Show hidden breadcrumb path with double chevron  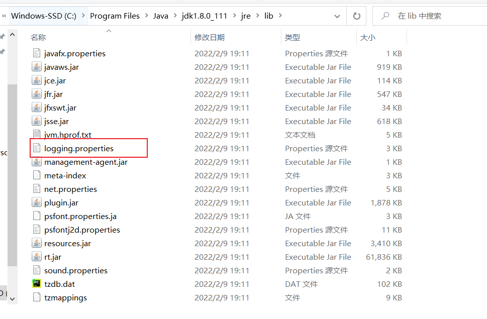4,16
